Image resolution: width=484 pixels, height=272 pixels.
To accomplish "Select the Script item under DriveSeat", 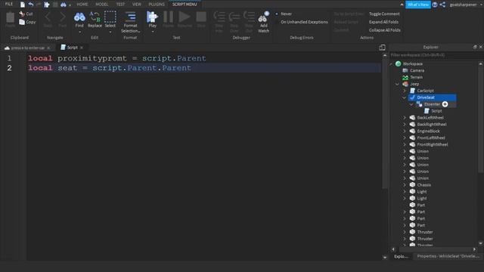I will point(436,111).
